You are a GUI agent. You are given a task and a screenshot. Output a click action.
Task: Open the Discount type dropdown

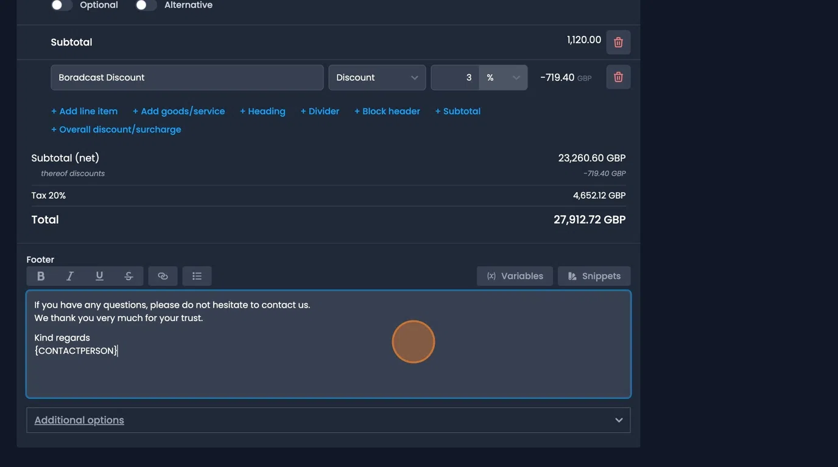click(376, 77)
